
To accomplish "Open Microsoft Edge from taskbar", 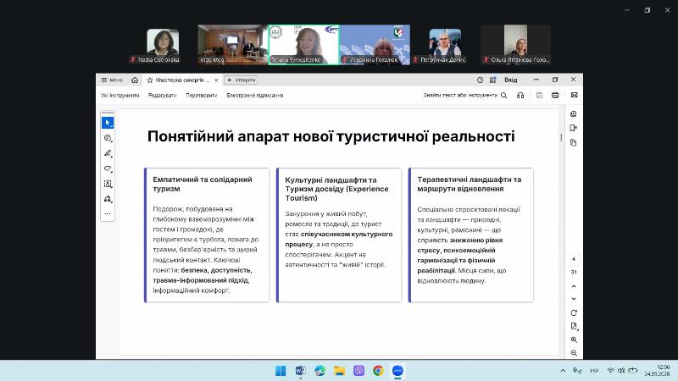I will [x=320, y=371].
